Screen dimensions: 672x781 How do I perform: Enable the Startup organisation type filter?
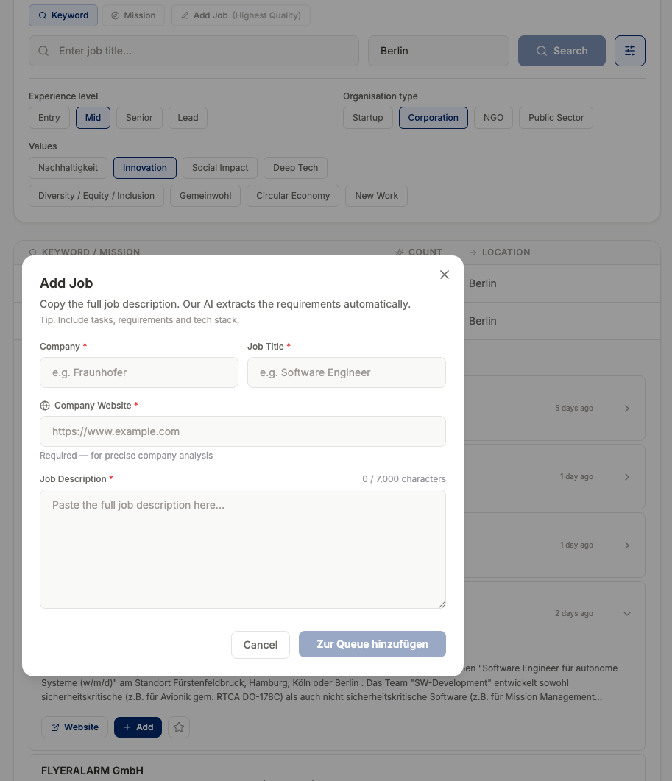coord(367,117)
